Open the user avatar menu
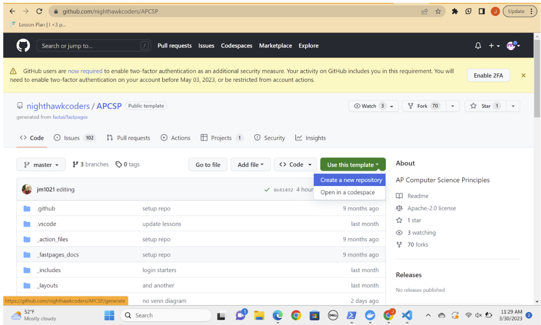The image size is (541, 325). (513, 46)
